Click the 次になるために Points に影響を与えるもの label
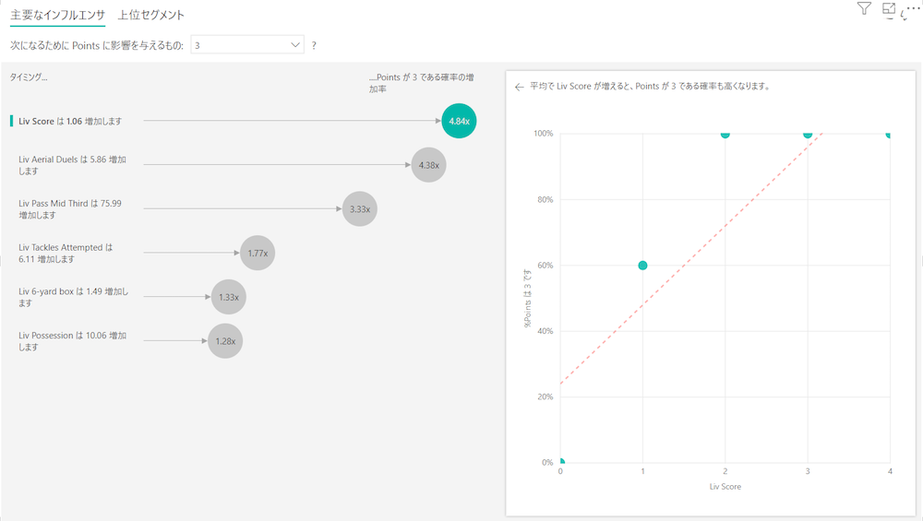Viewport: 923px width, 521px height. (97, 45)
